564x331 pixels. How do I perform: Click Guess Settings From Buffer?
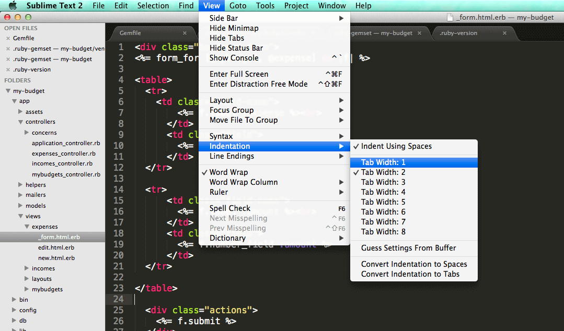pos(413,248)
